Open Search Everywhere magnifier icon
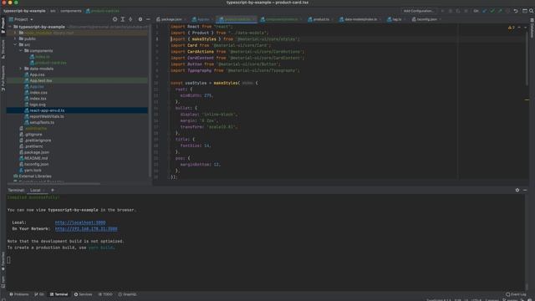Screen dimensions: 535x301 point(532,11)
